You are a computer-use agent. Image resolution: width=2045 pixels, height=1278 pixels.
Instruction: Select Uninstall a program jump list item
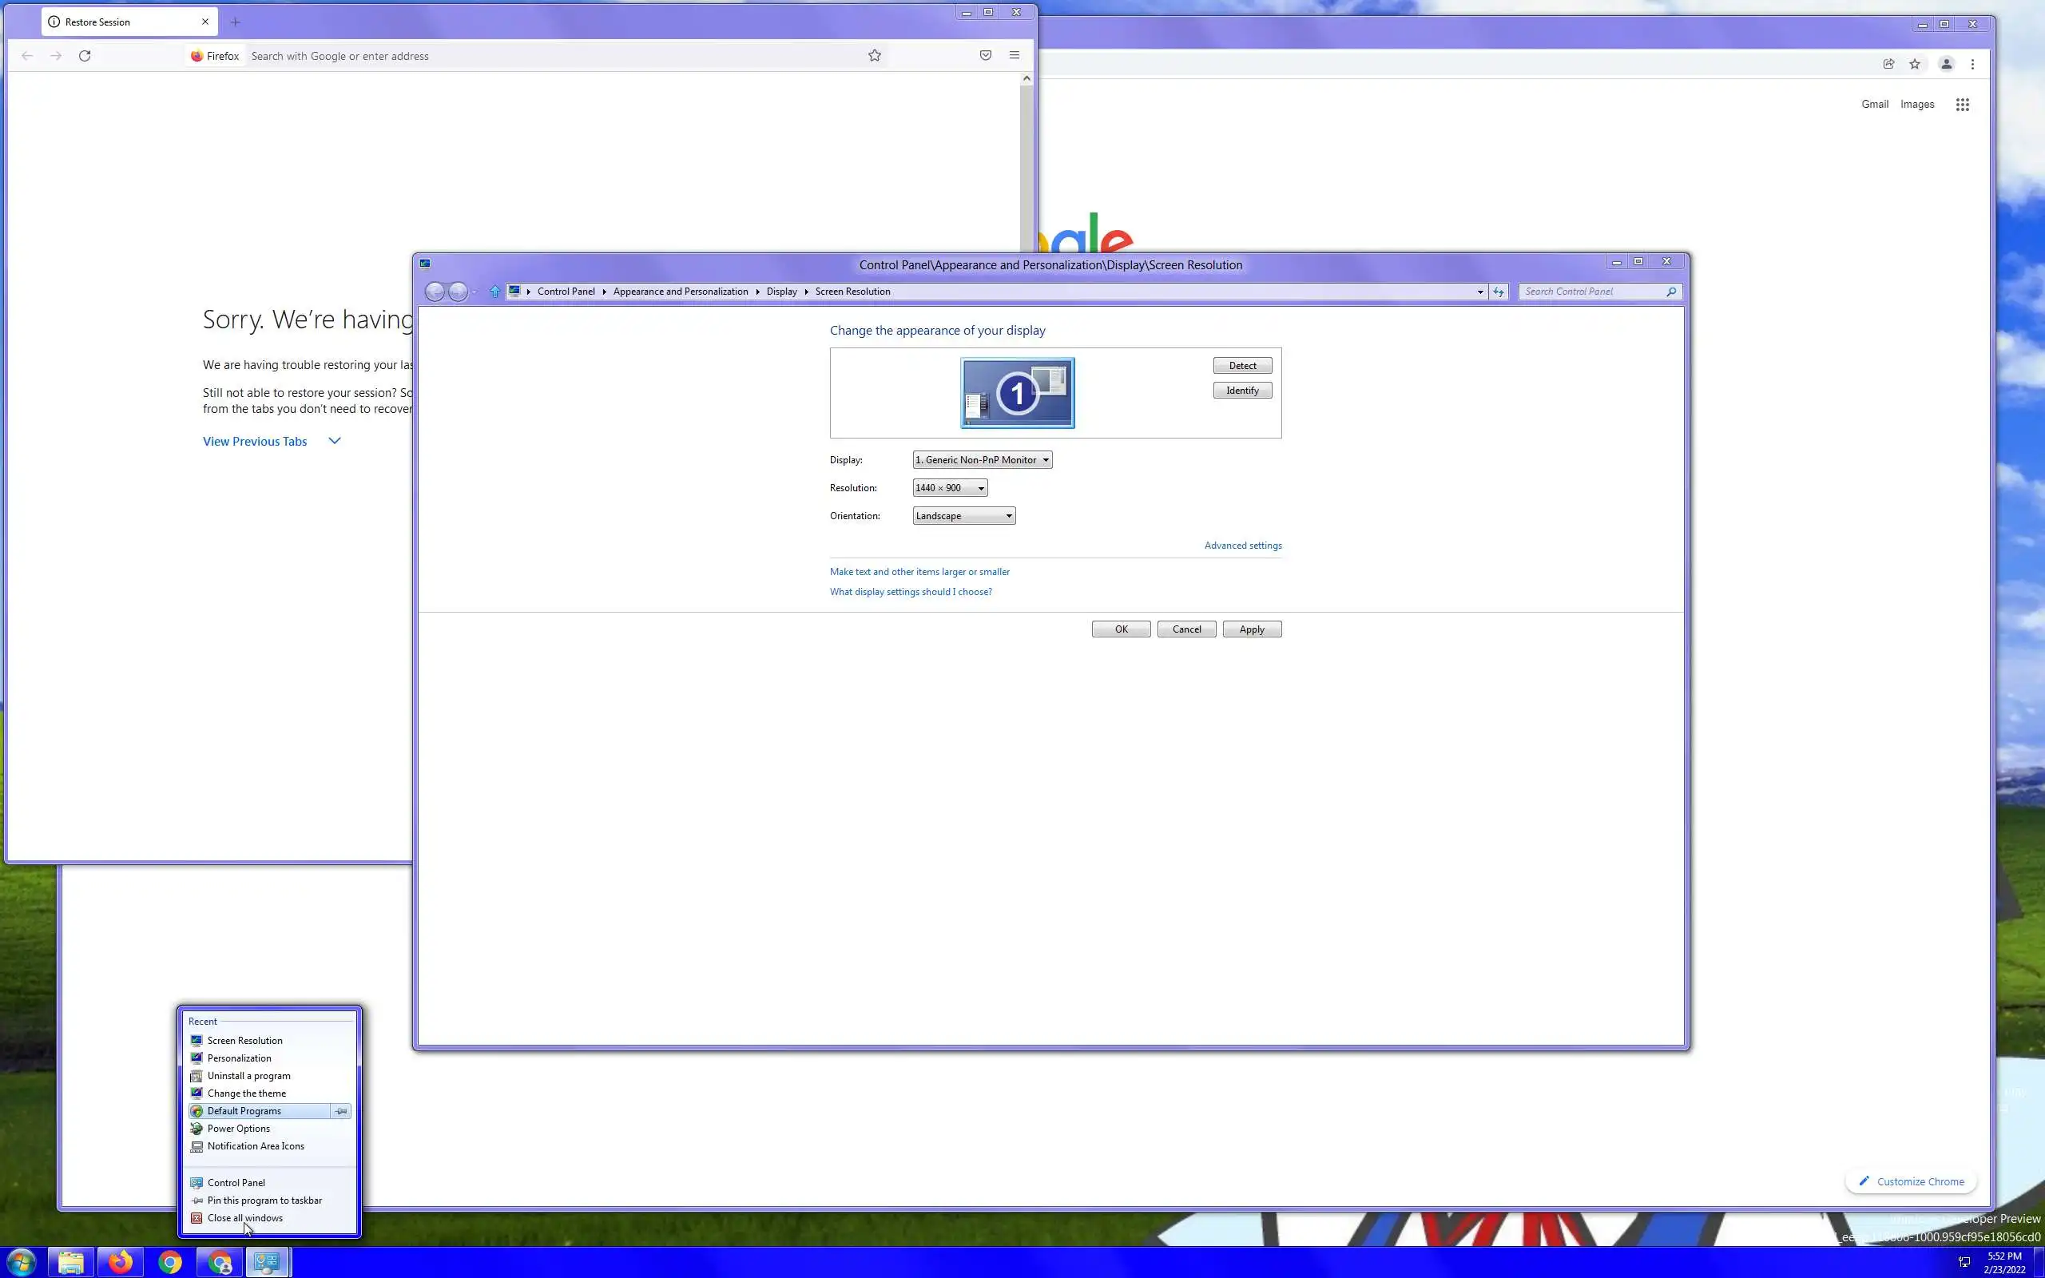(x=248, y=1076)
